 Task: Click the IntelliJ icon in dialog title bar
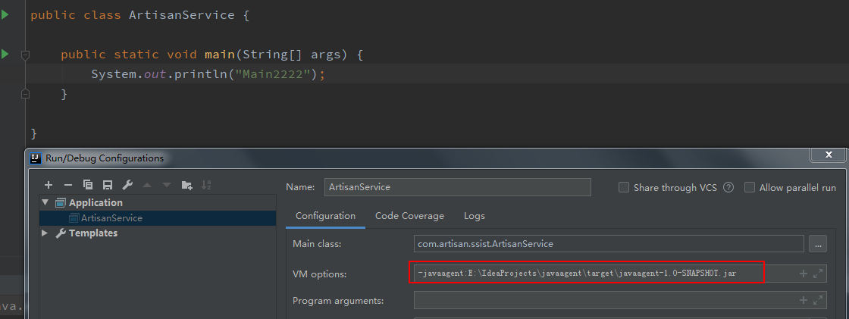coord(36,158)
